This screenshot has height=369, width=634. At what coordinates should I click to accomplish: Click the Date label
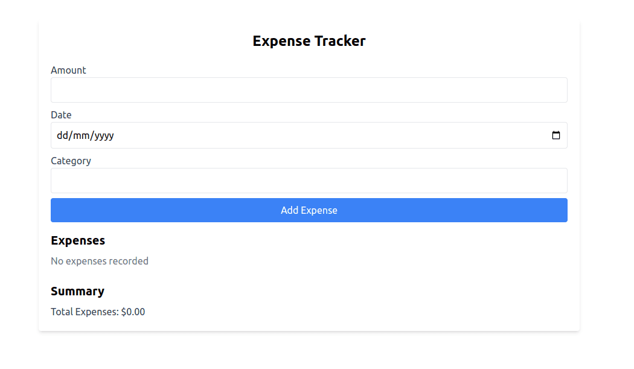[x=61, y=115]
